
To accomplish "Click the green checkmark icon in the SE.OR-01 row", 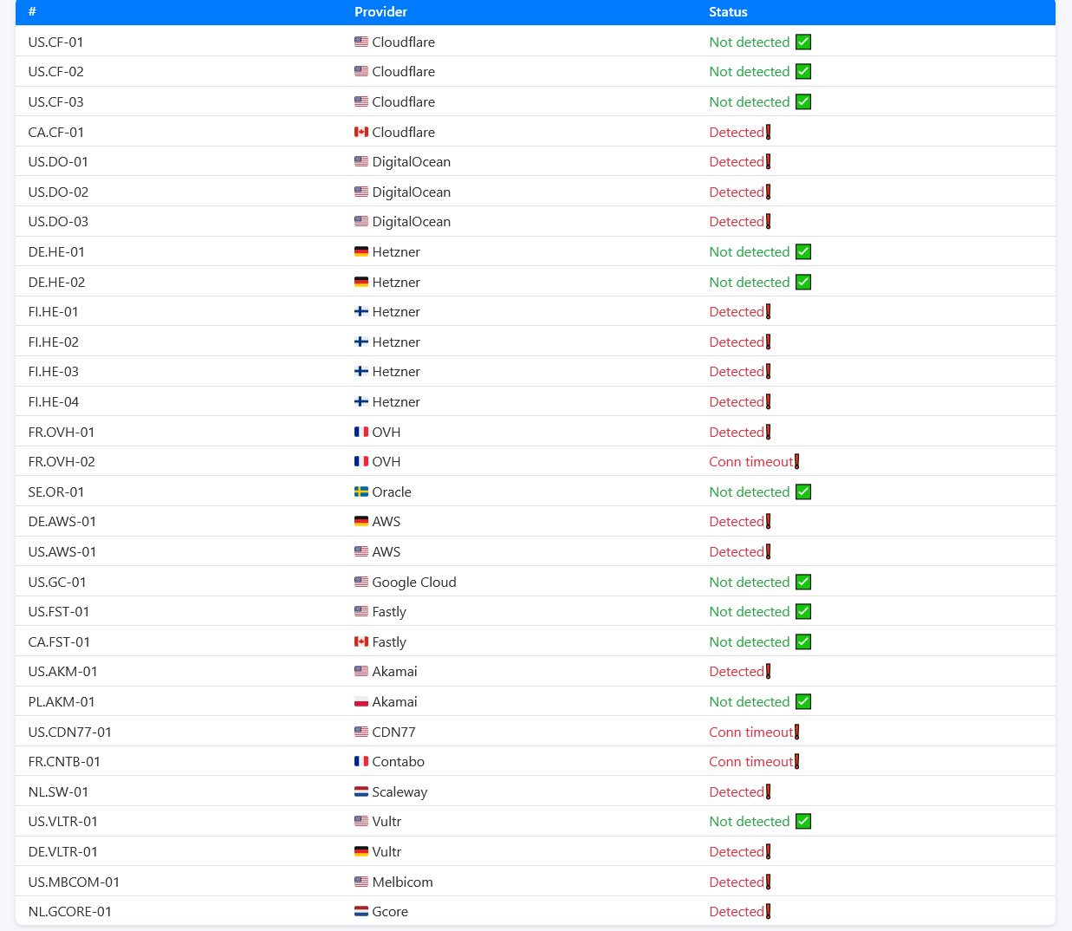I will click(803, 492).
